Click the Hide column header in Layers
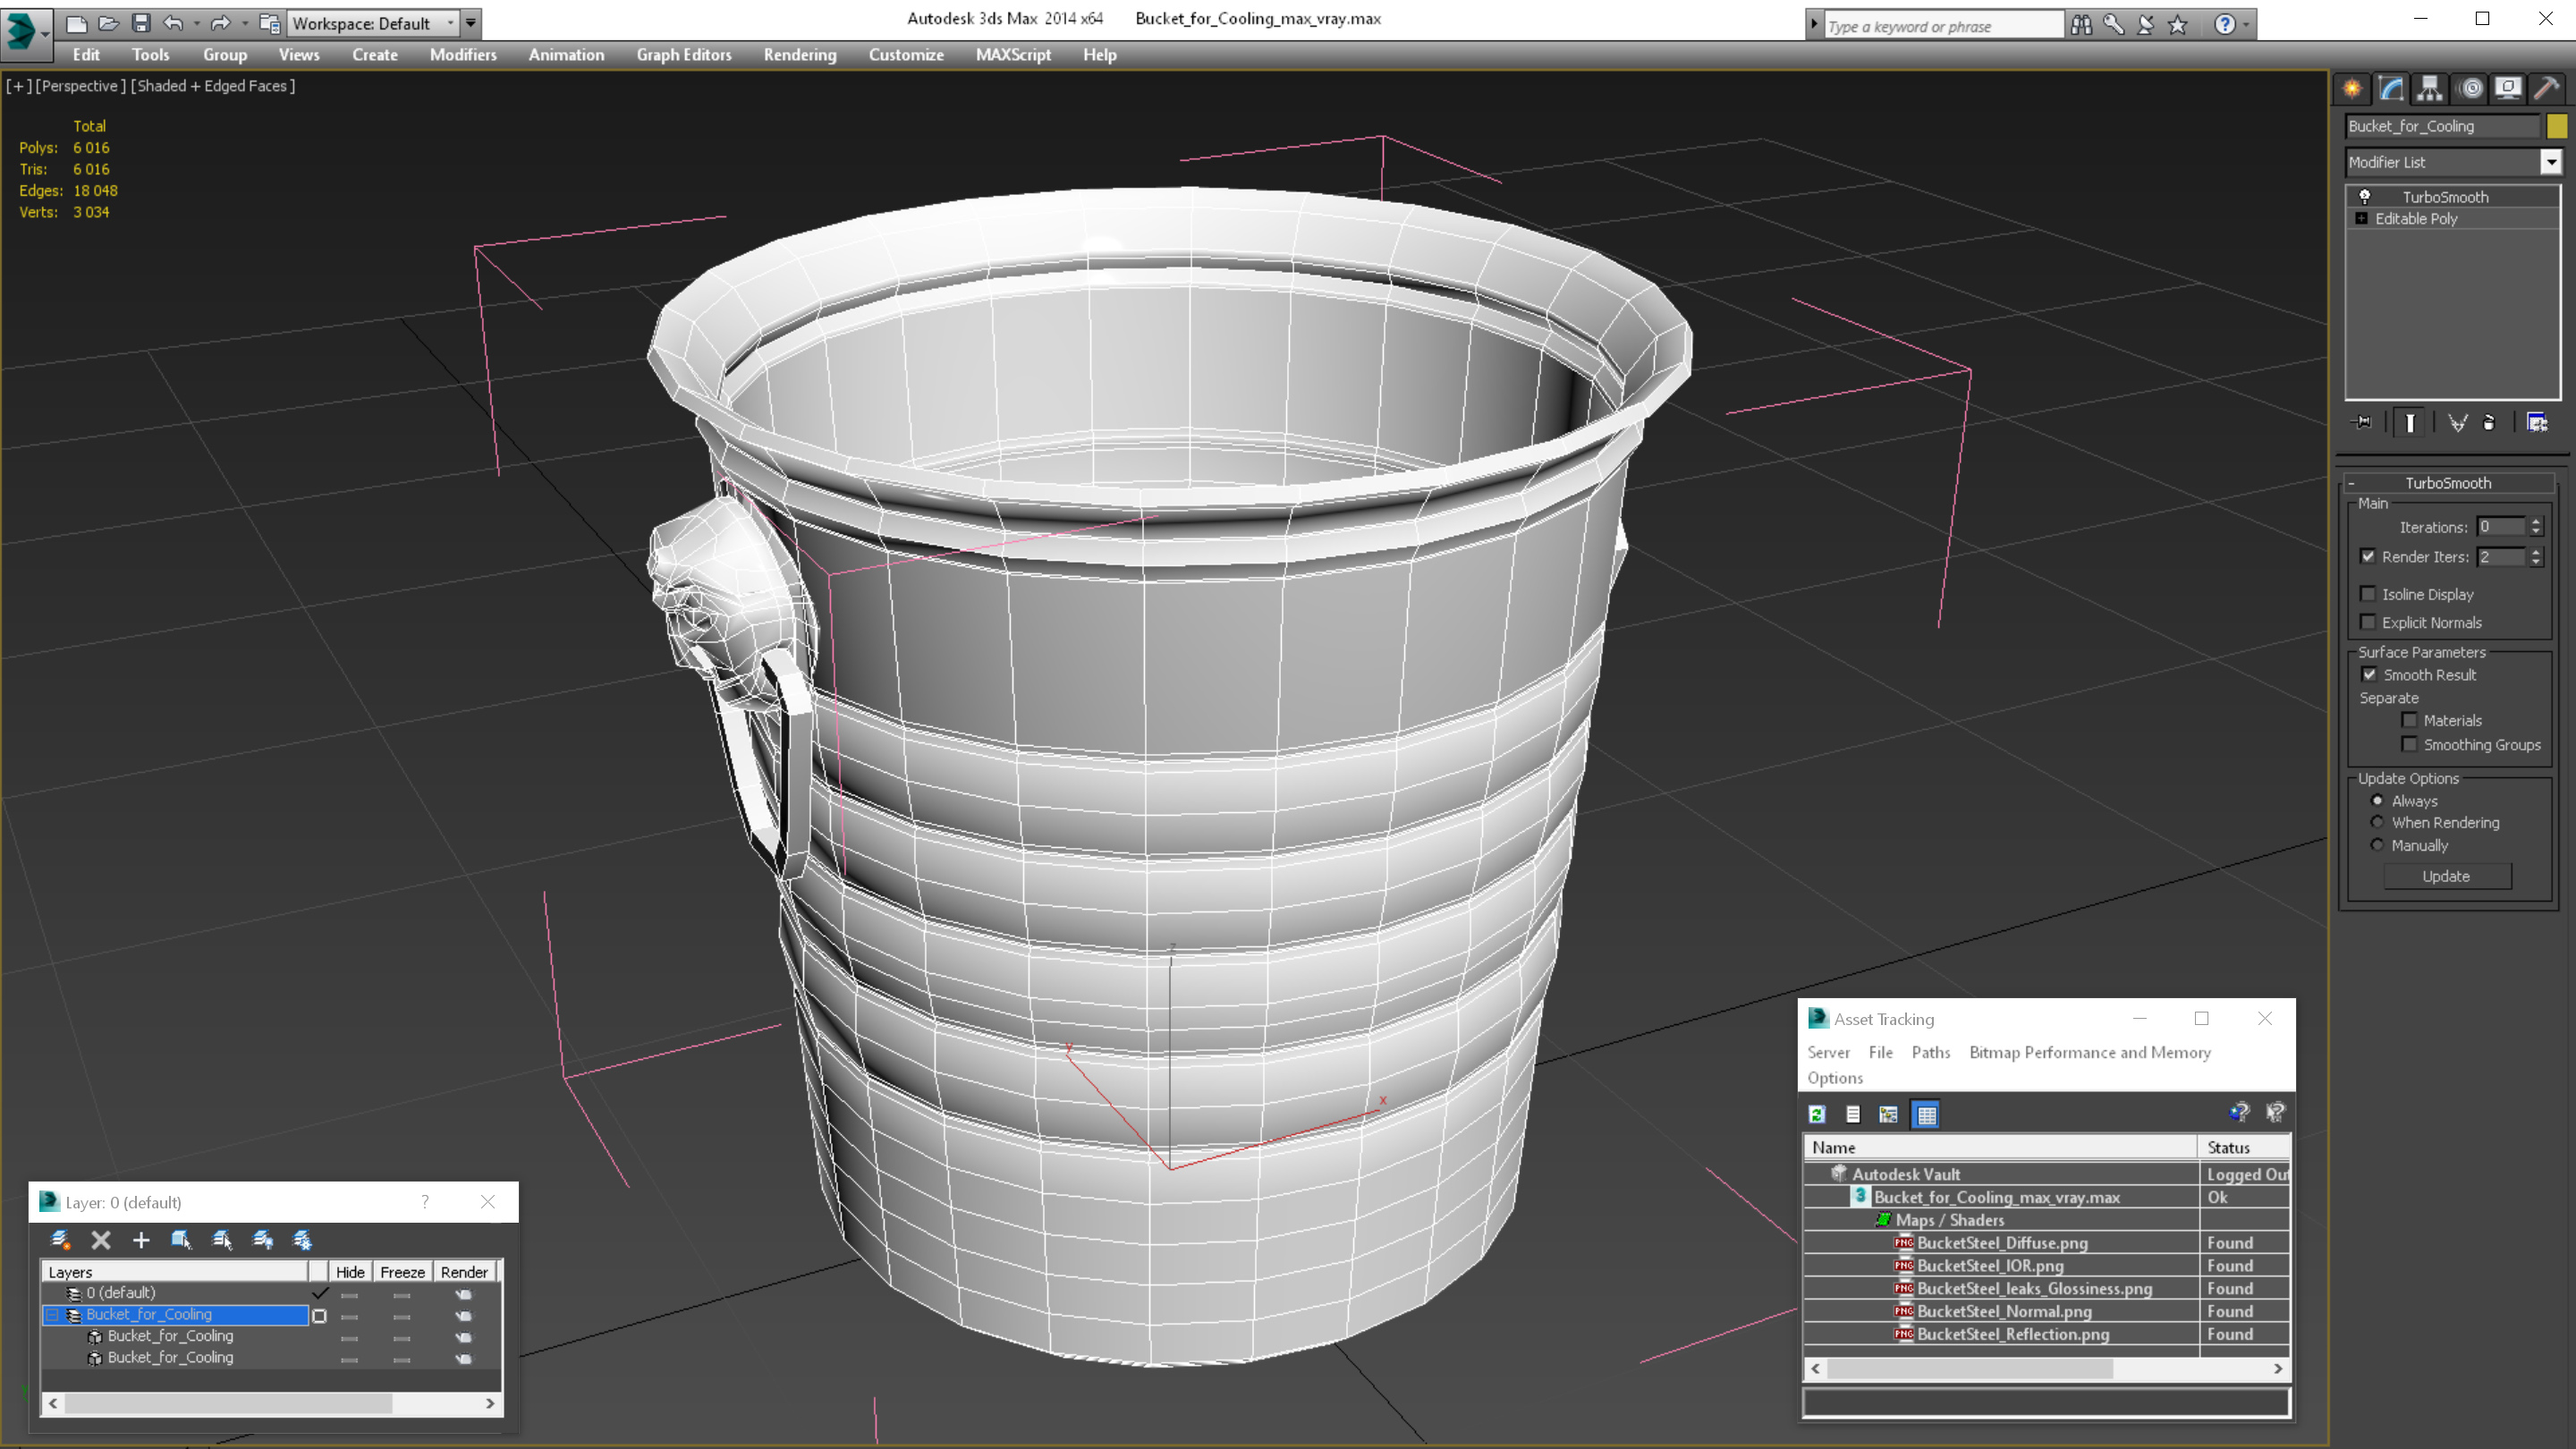 [x=350, y=1272]
